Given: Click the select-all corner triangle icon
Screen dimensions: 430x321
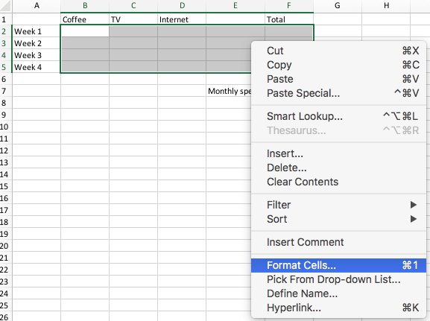Looking at the screenshot, I should (5, 6).
